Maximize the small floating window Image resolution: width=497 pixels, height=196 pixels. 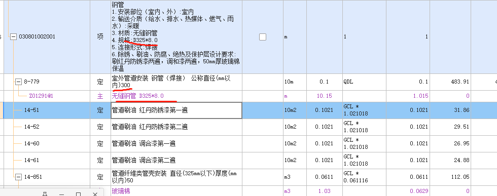tap(78, 194)
